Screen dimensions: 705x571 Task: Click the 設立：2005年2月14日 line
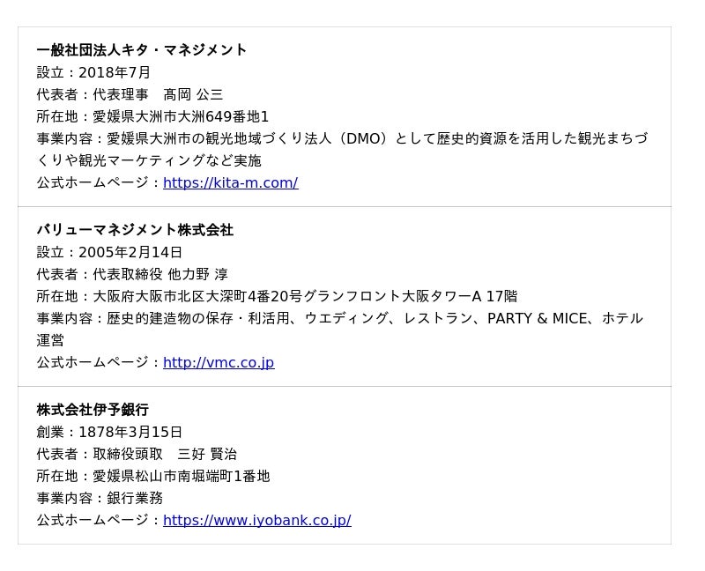click(x=109, y=252)
